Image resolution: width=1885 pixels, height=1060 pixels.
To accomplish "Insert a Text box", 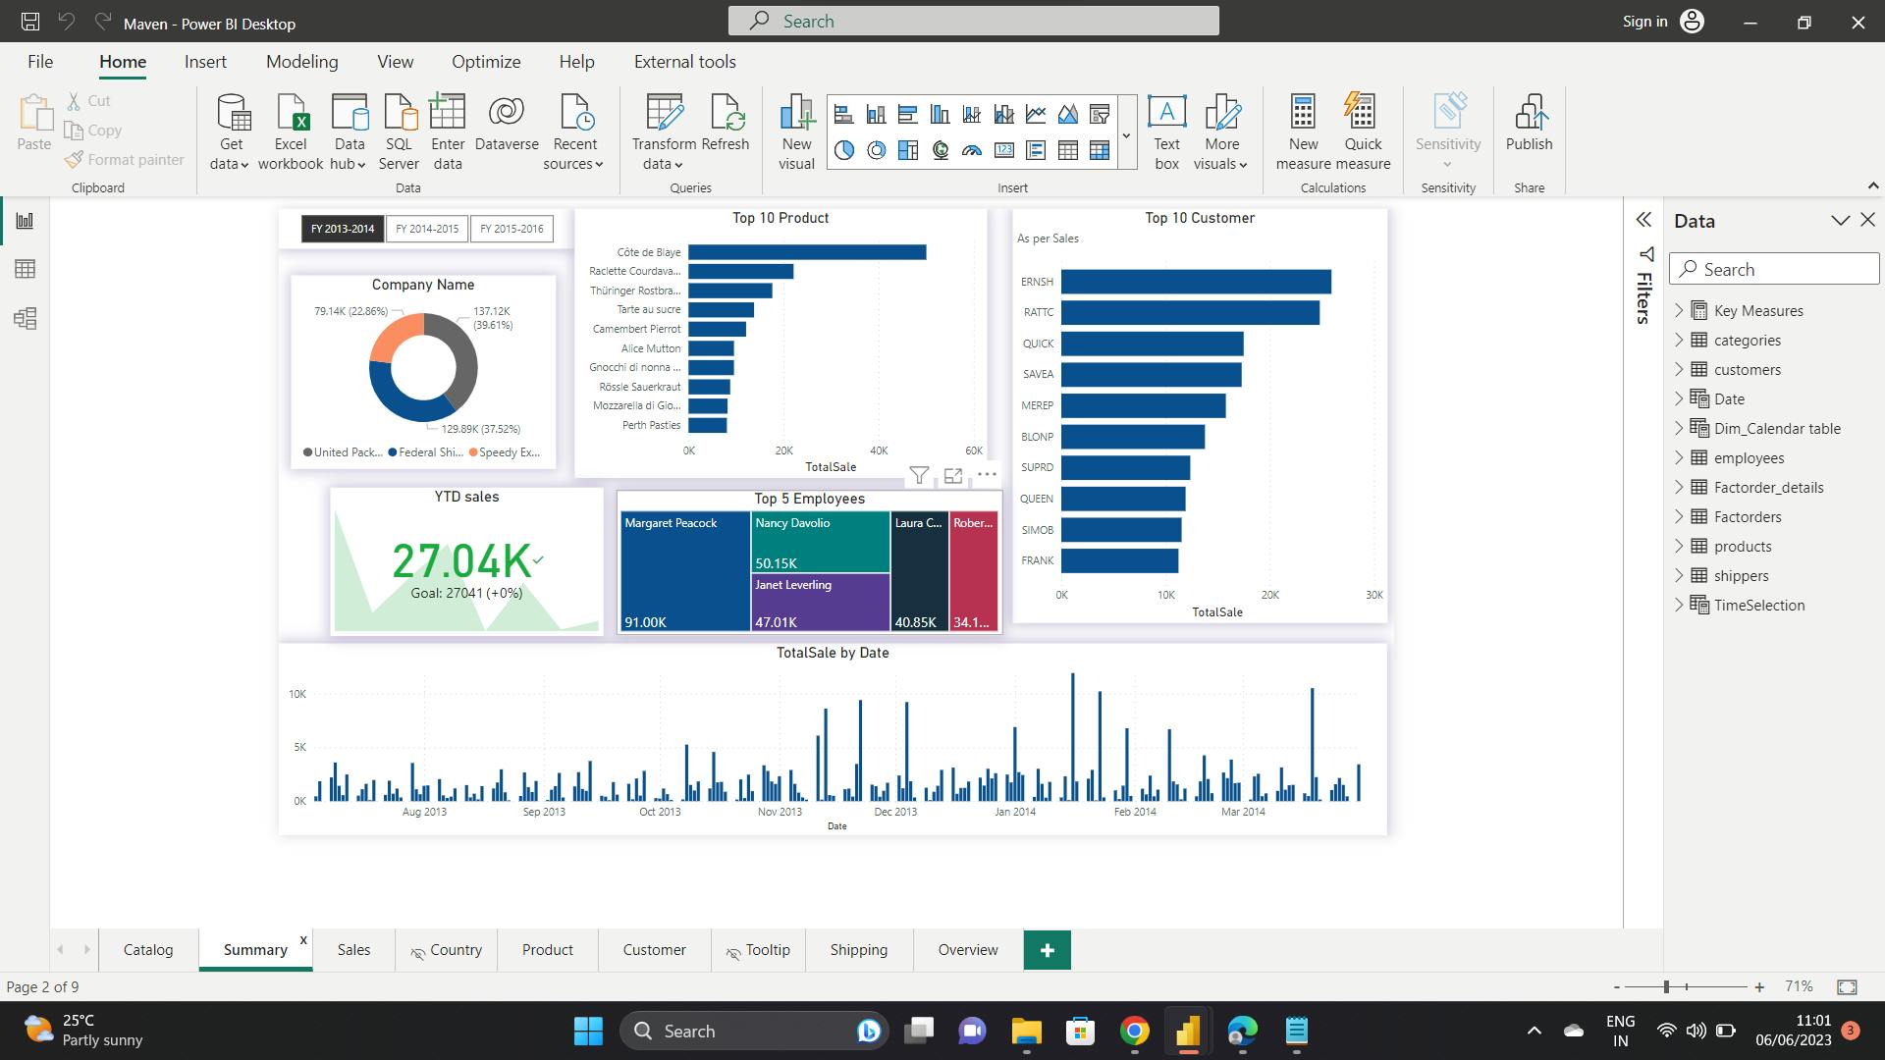I will 1166,132.
